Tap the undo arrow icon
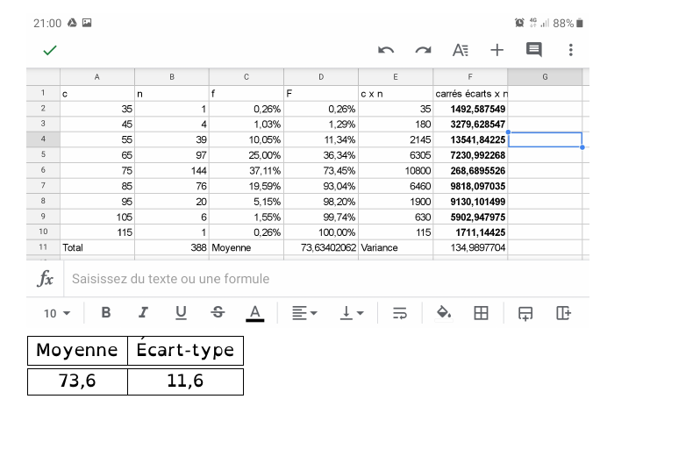The height and width of the screenshot is (449, 700). (x=386, y=50)
